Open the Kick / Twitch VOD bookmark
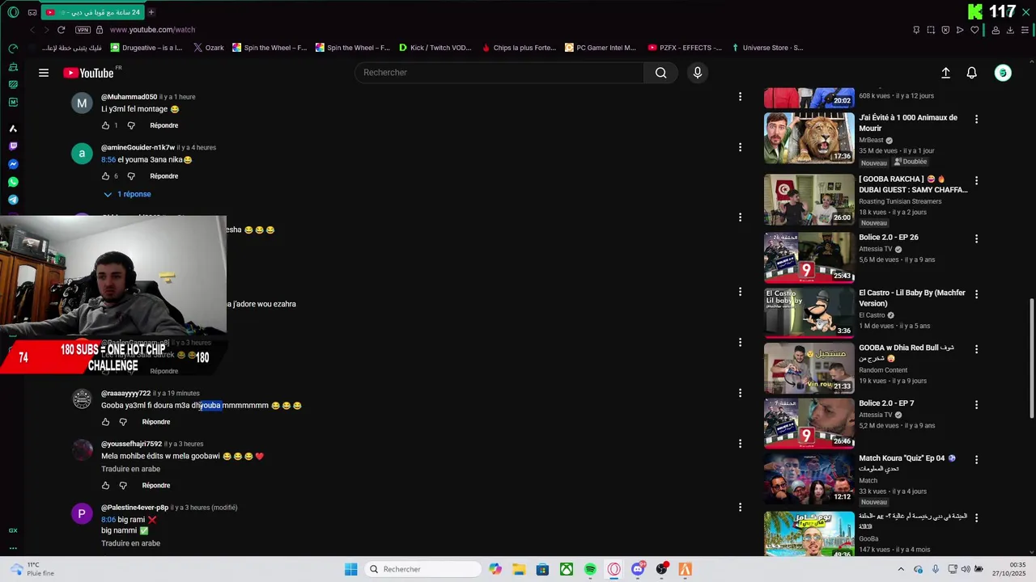Screen dimensions: 1036x582 tap(435, 48)
